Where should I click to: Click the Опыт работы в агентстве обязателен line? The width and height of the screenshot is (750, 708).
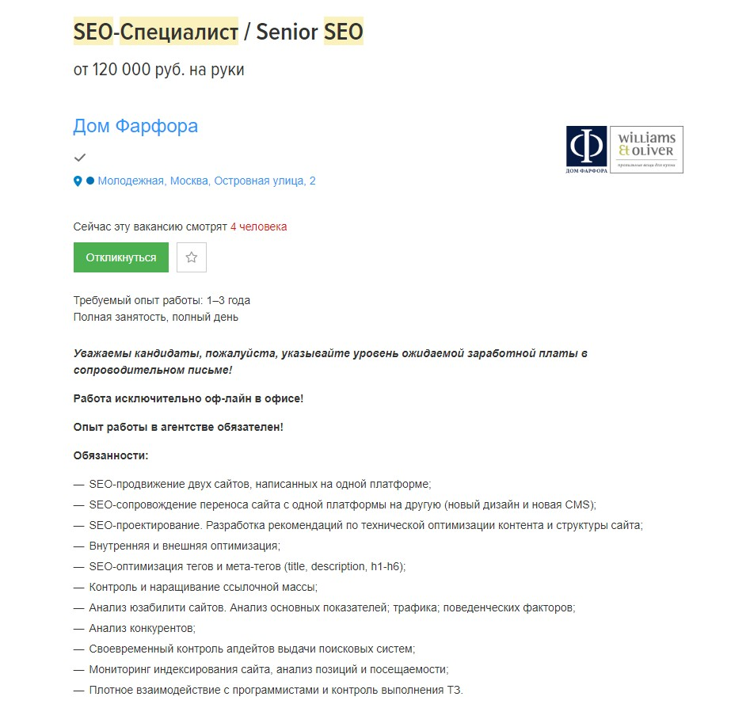178,427
